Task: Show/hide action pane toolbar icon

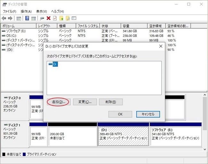Action: point(34,19)
